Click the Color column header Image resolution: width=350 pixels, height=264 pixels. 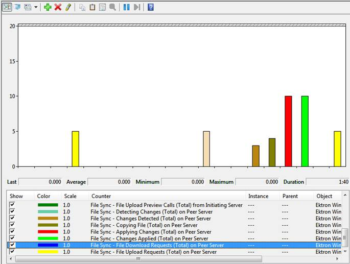(43, 196)
